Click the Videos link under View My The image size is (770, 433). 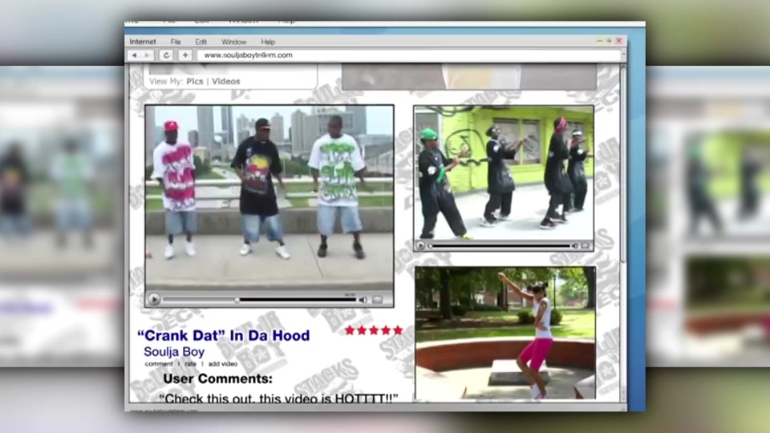click(x=225, y=81)
